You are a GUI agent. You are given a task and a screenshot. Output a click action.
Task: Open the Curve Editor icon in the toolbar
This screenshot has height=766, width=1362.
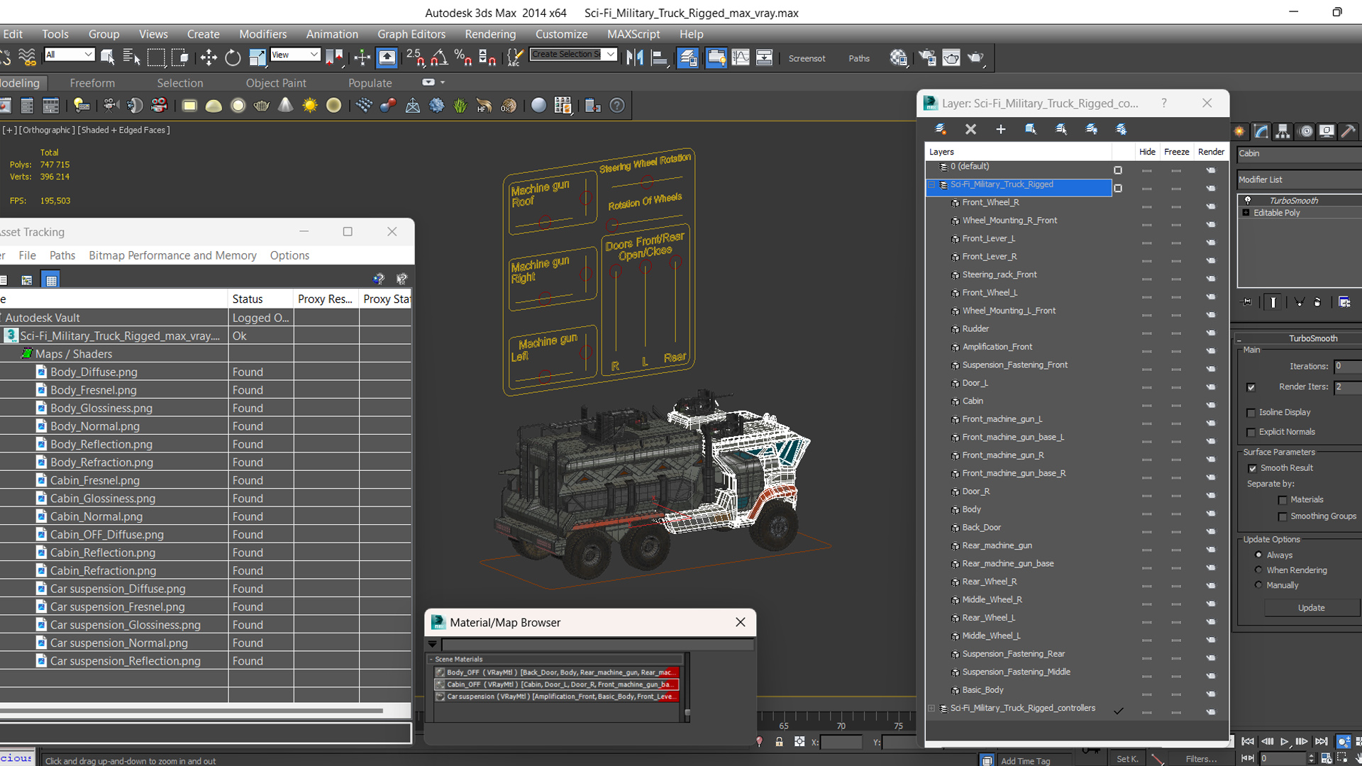(x=741, y=57)
